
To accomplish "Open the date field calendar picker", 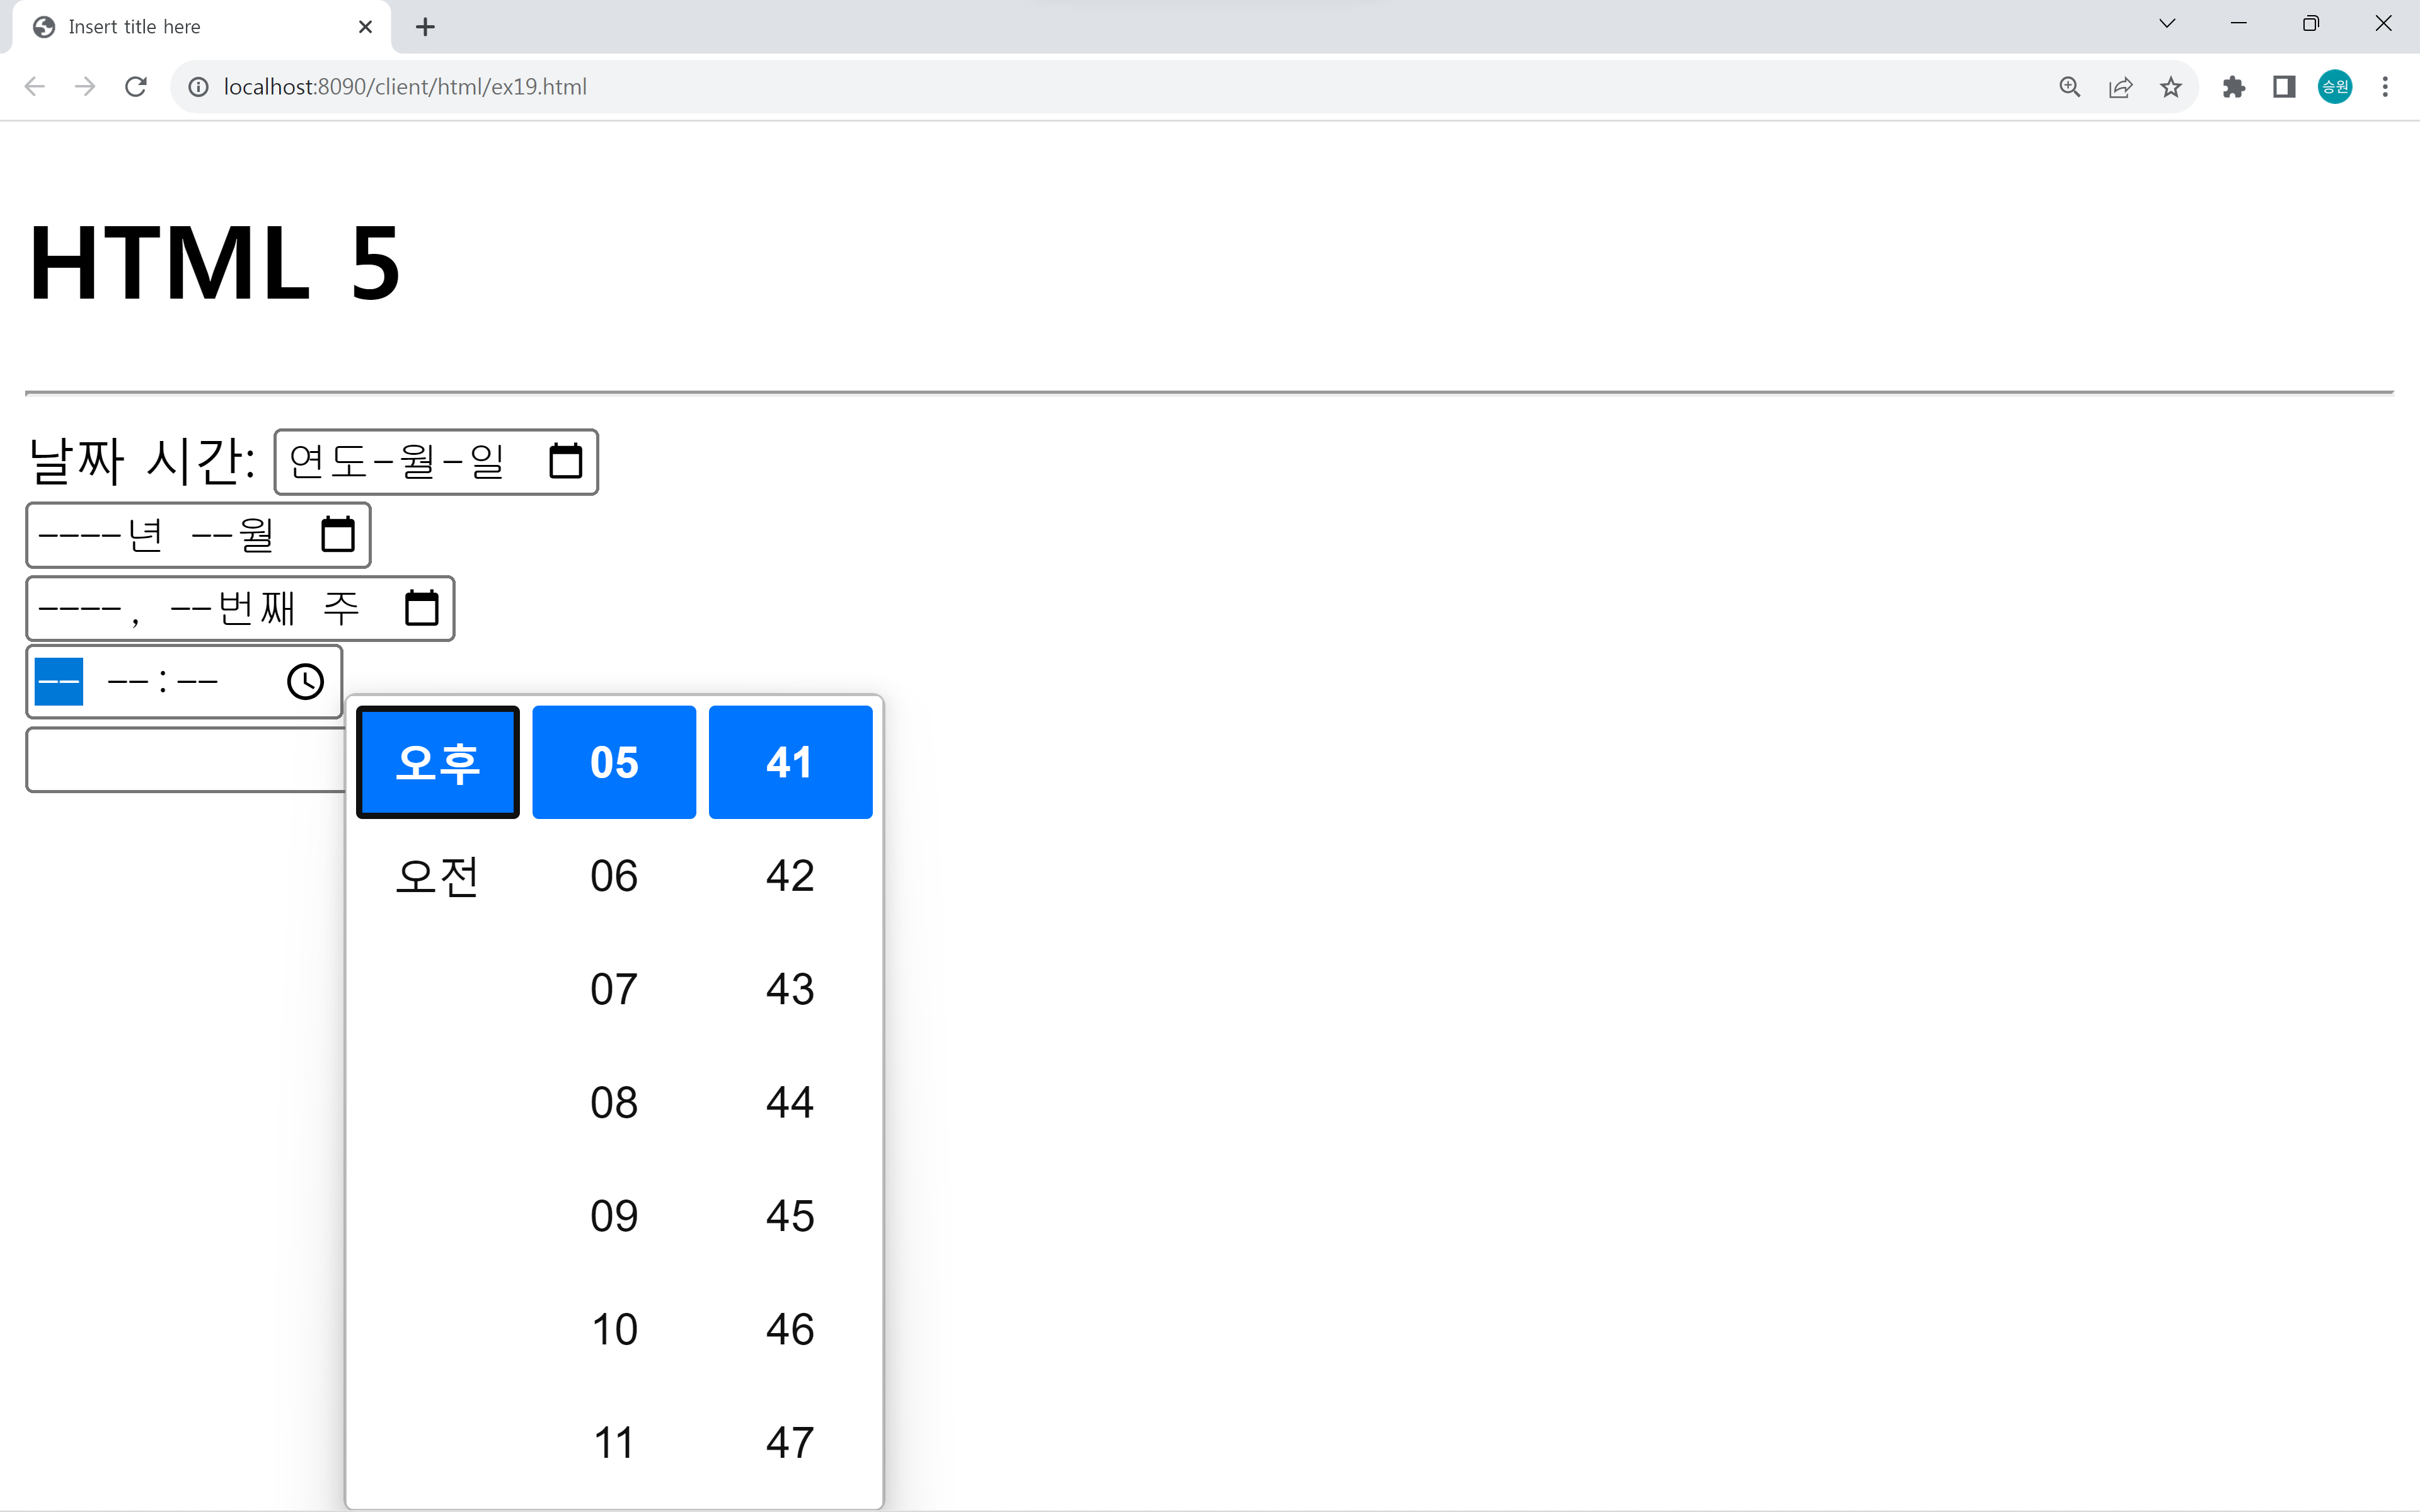I will click(x=565, y=461).
